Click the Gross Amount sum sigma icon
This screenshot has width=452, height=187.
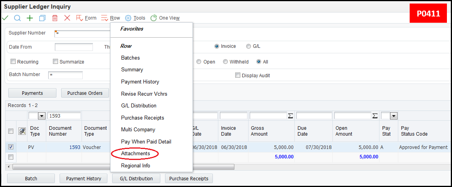tap(290, 116)
